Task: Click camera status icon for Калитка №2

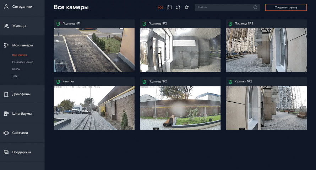Action: coord(230,81)
